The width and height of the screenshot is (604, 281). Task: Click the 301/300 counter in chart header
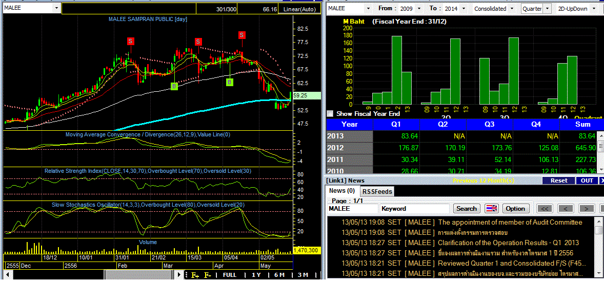click(x=226, y=9)
